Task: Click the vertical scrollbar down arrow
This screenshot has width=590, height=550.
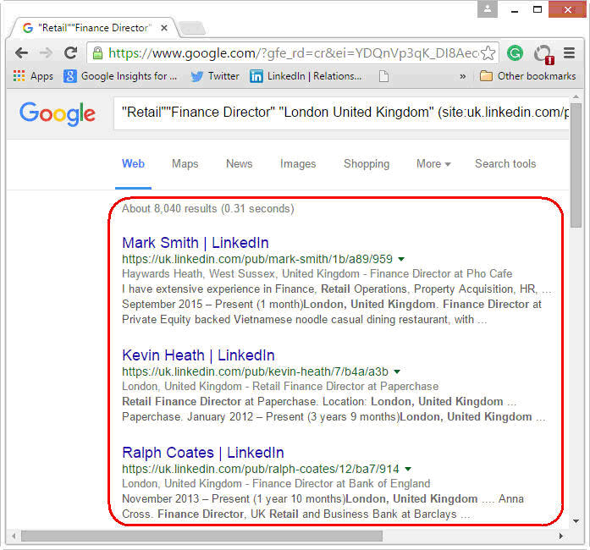Action: pos(576,521)
